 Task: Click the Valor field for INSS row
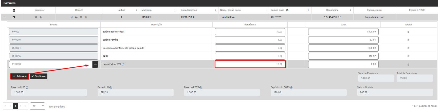coord(343,56)
